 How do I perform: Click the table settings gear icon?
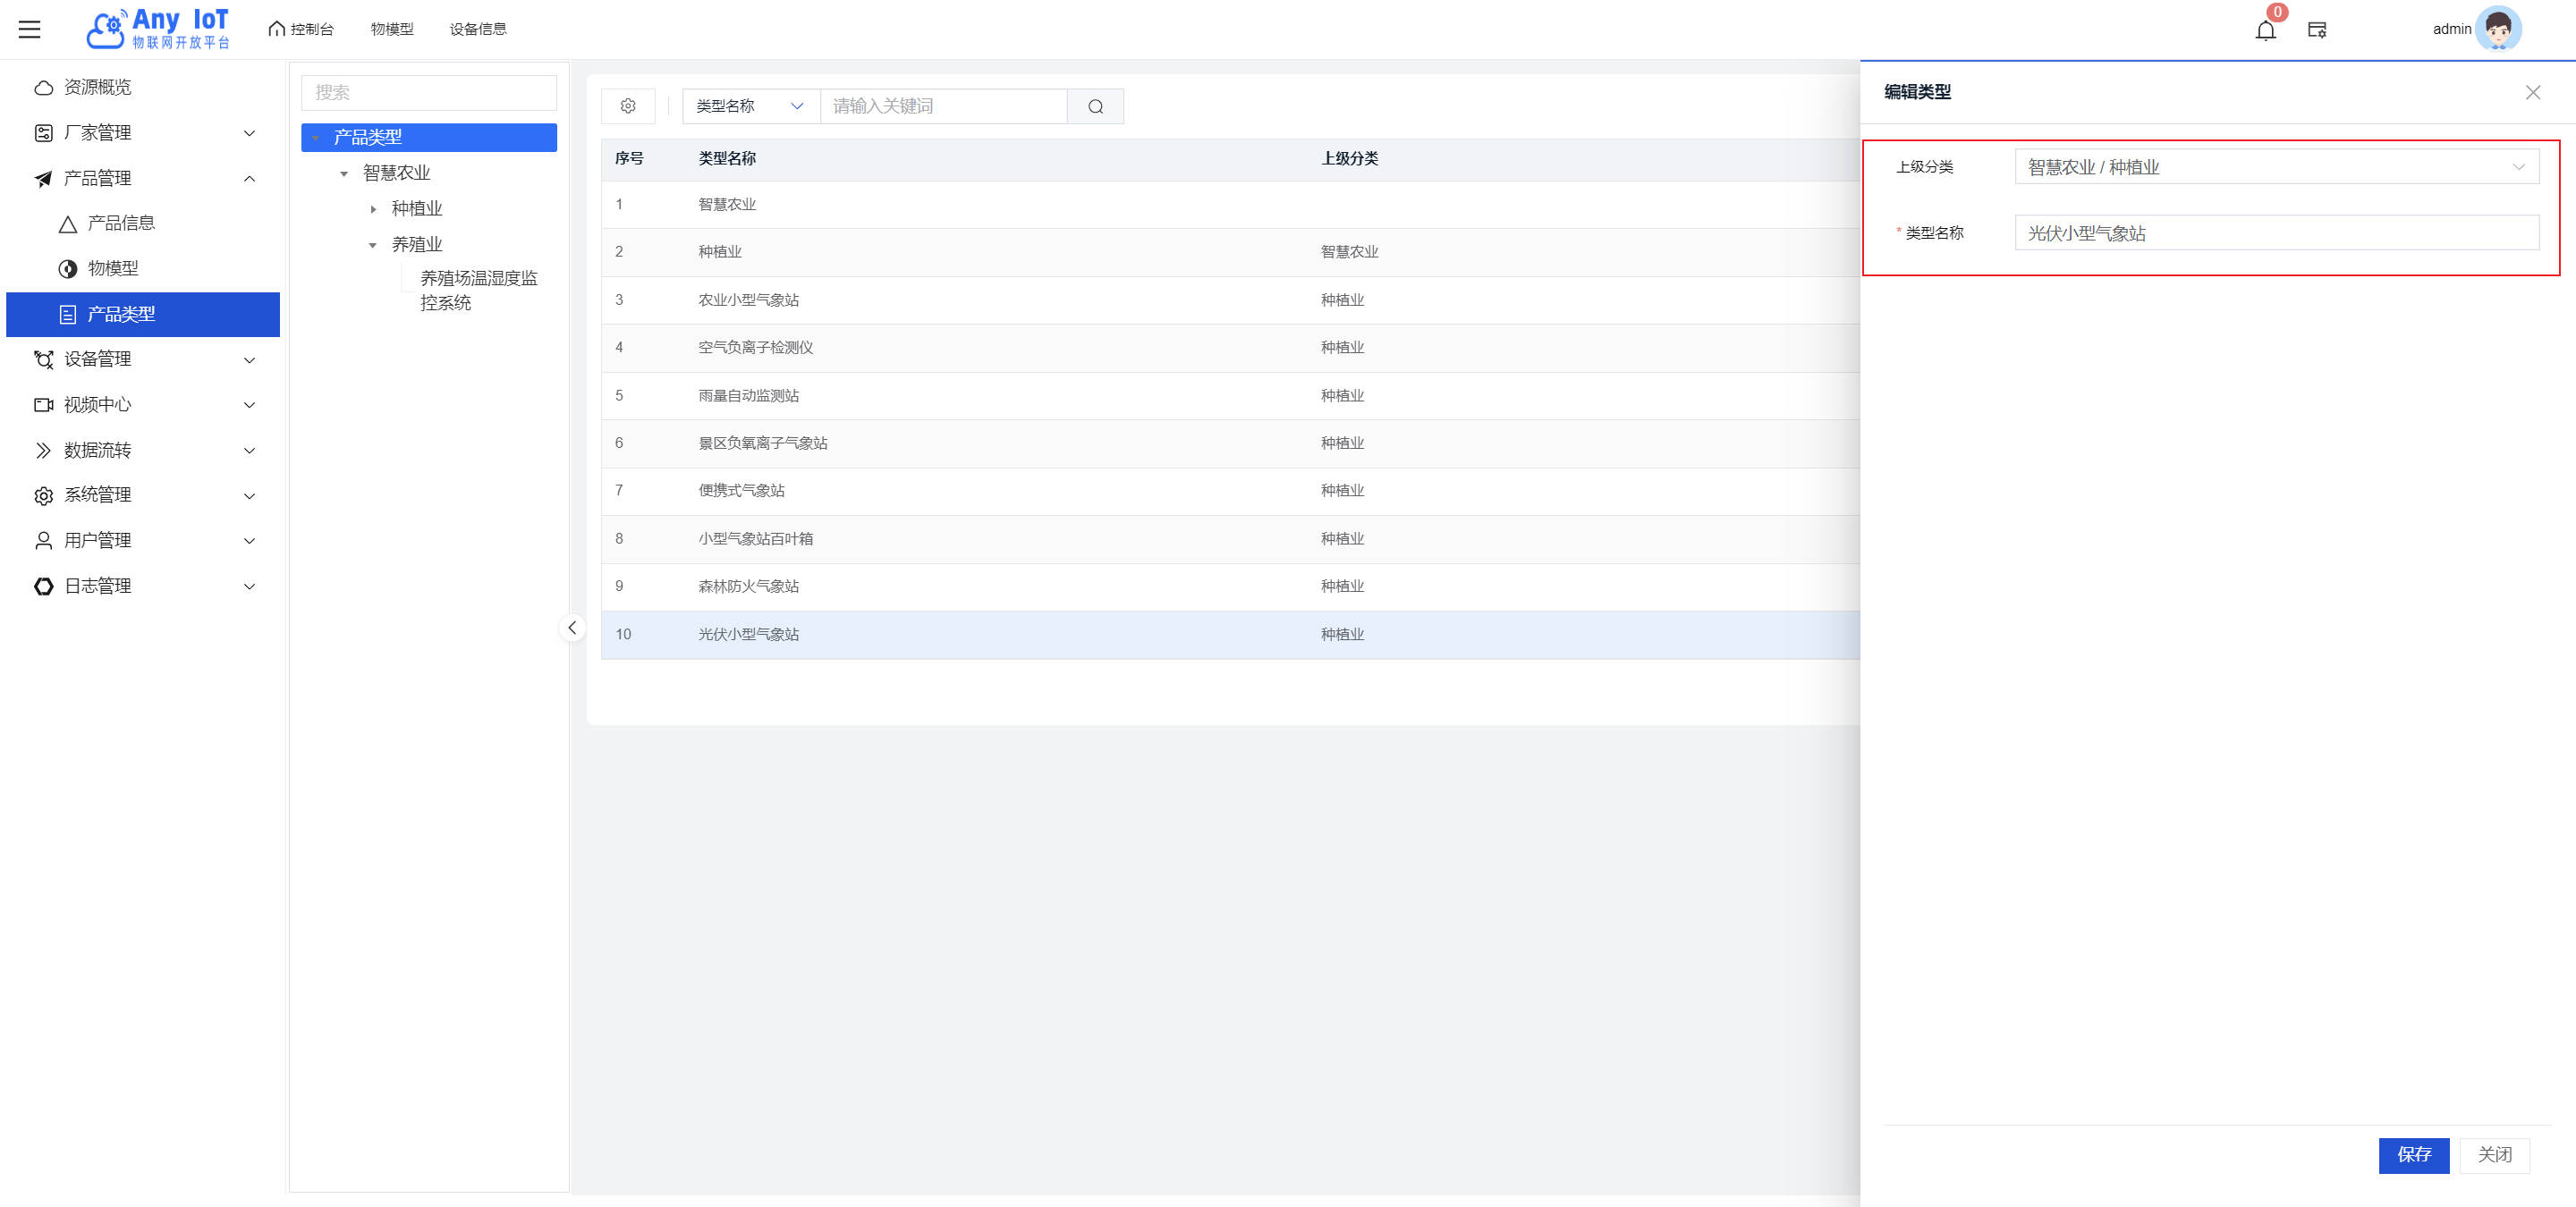[x=628, y=106]
